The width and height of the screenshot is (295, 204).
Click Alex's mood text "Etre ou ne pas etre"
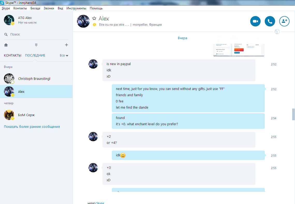click(114, 25)
